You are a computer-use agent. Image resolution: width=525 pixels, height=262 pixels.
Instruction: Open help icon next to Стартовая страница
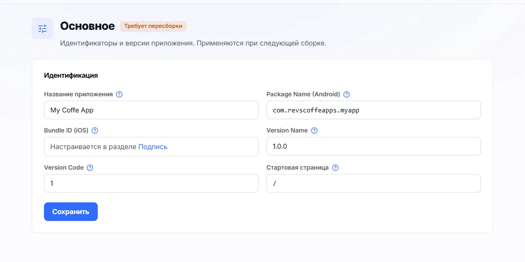coord(335,168)
